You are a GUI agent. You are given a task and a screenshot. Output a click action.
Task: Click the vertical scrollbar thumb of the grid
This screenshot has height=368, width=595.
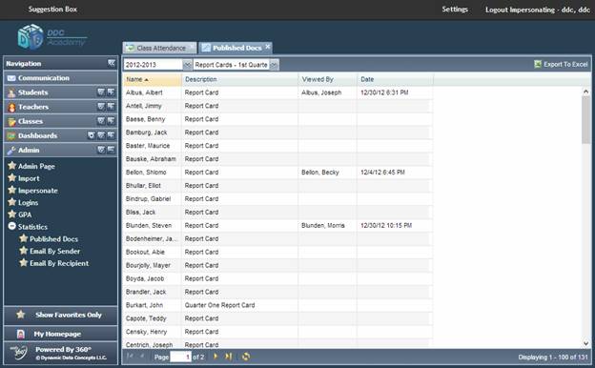coord(585,120)
